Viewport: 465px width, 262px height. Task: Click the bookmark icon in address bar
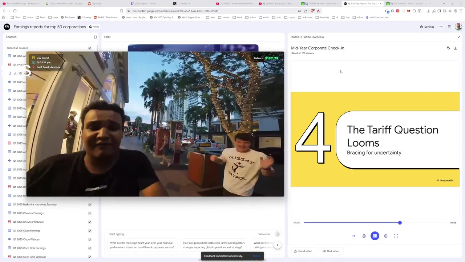[121, 11]
